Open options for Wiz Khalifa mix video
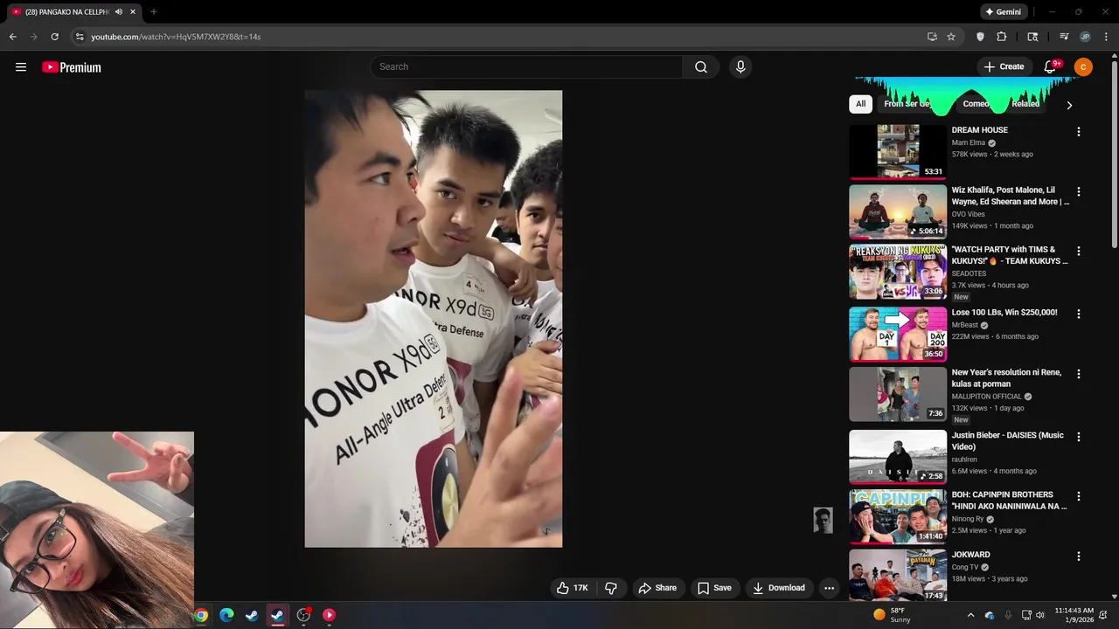Viewport: 1119px width, 629px height. [1079, 191]
